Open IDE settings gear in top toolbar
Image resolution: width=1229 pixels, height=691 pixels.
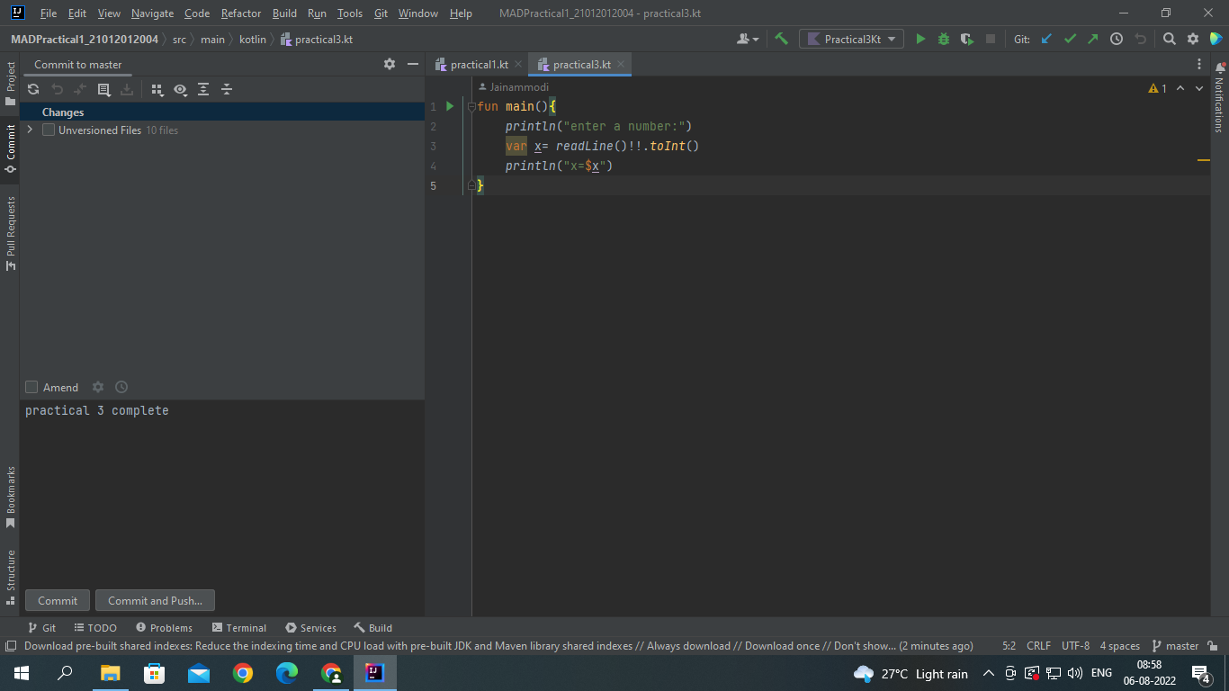pyautogui.click(x=1193, y=39)
